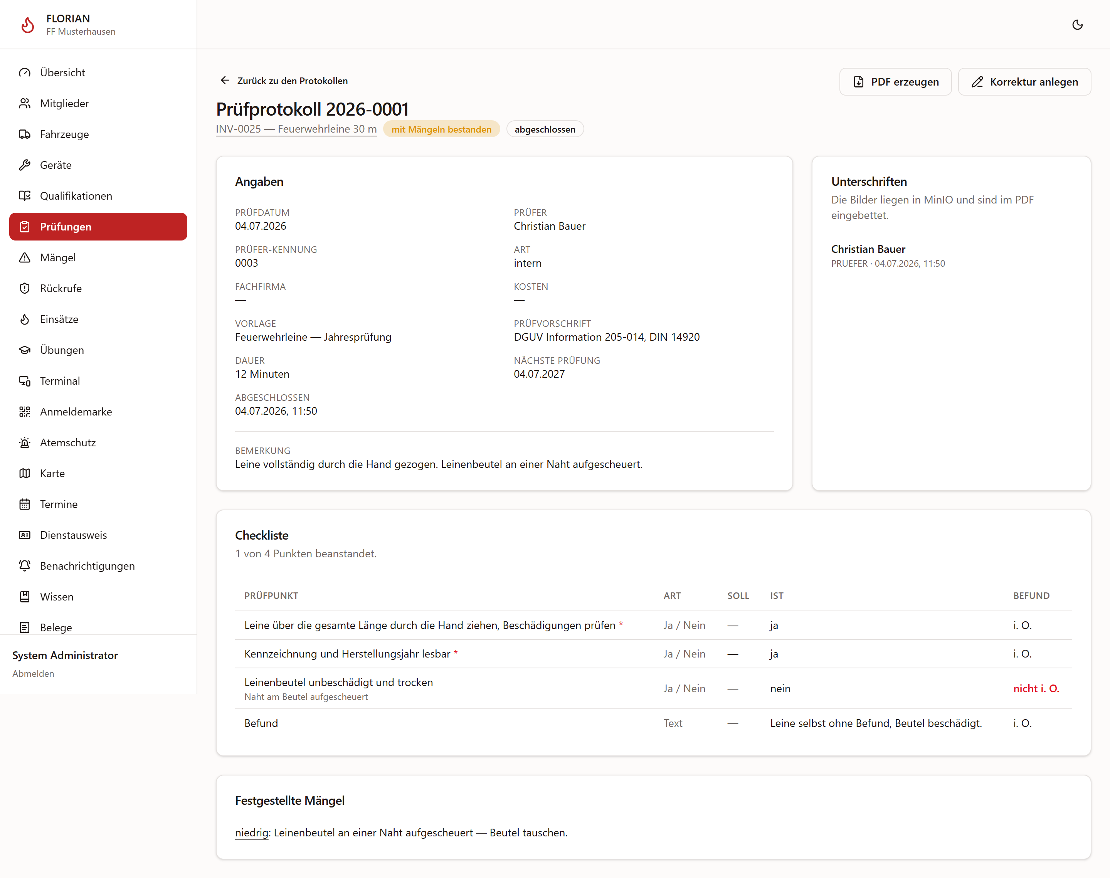The image size is (1110, 878).
Task: Click the abgeschlossen status badge
Action: 545,129
